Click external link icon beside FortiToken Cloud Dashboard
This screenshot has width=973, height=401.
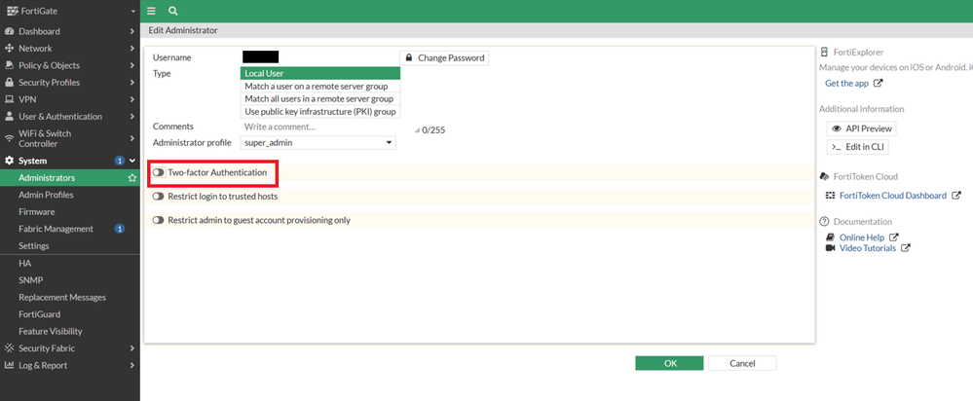coord(956,196)
